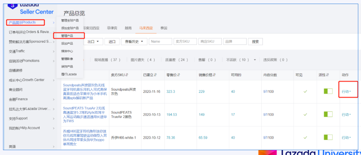Filter by 售罄 (0) status
The width and height of the screenshot is (361, 155).
(207, 60)
